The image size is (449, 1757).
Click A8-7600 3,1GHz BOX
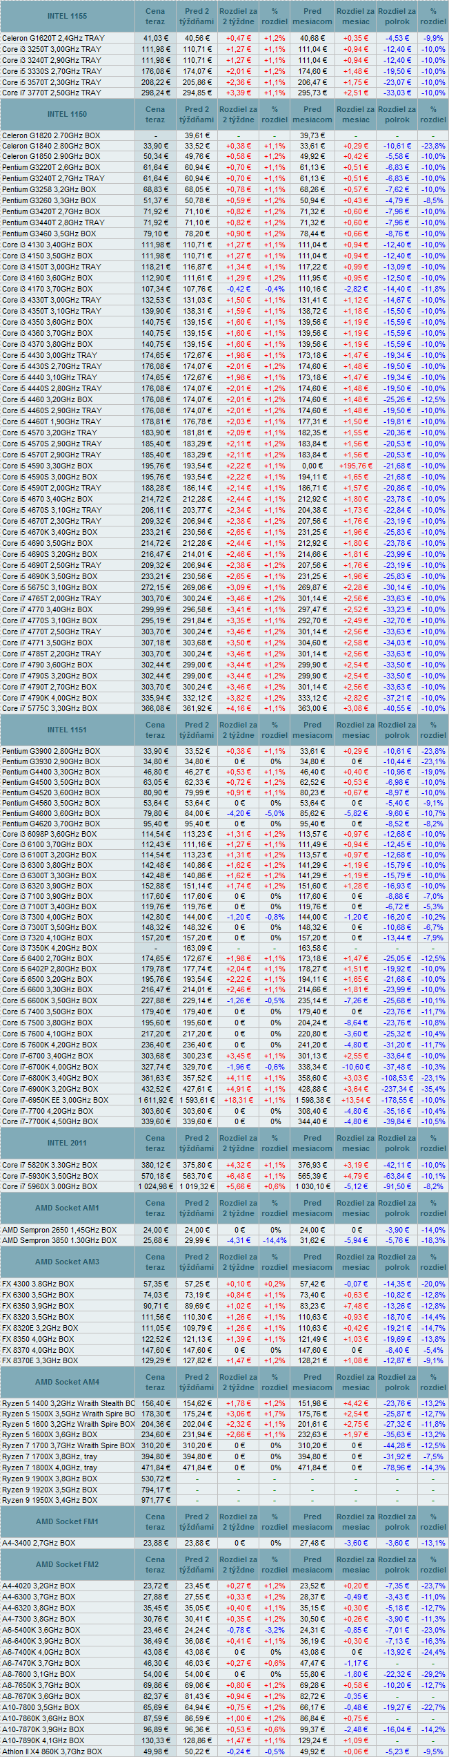pyautogui.click(x=39, y=1675)
